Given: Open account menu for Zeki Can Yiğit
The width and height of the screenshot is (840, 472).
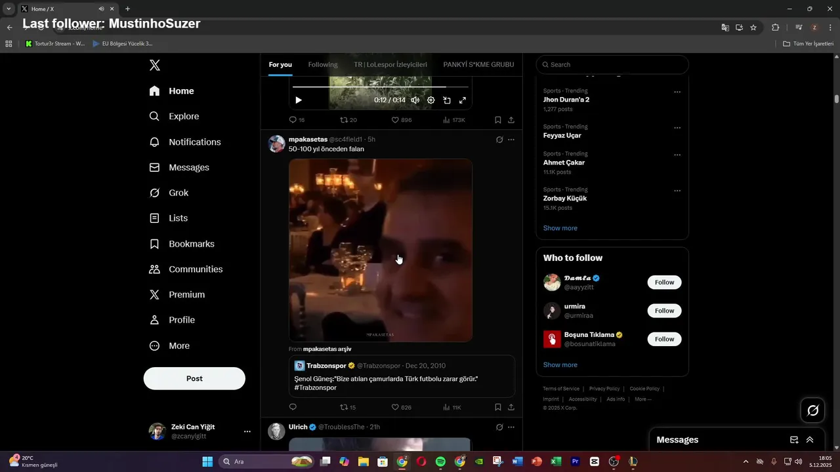Looking at the screenshot, I should tap(199, 431).
